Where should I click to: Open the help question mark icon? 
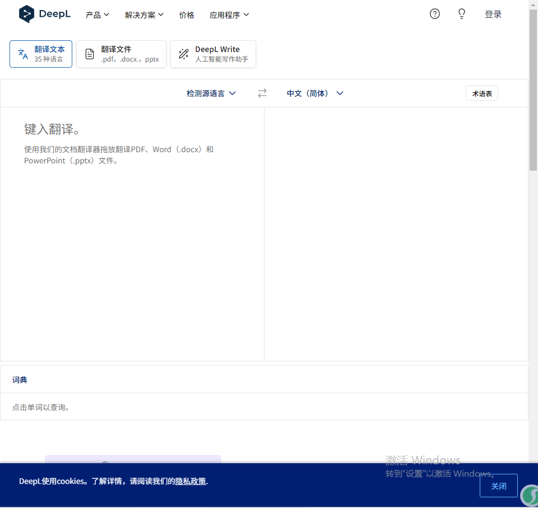coord(435,13)
